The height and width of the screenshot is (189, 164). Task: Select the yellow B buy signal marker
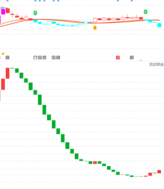coord(95,28)
